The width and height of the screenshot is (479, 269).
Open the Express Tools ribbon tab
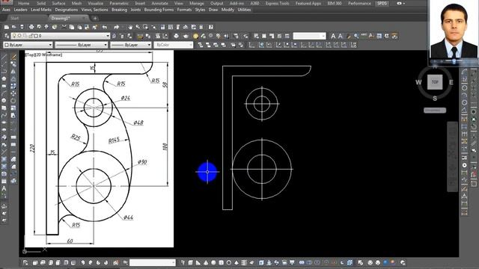pyautogui.click(x=277, y=3)
